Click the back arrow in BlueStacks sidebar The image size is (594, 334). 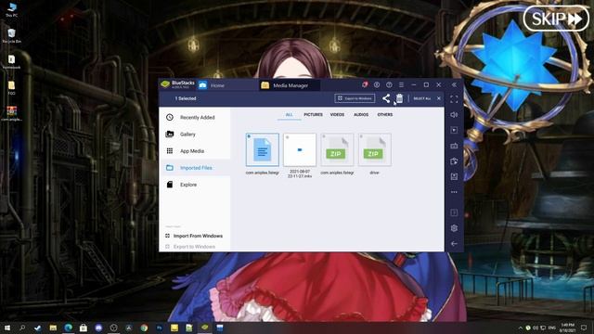[454, 244]
